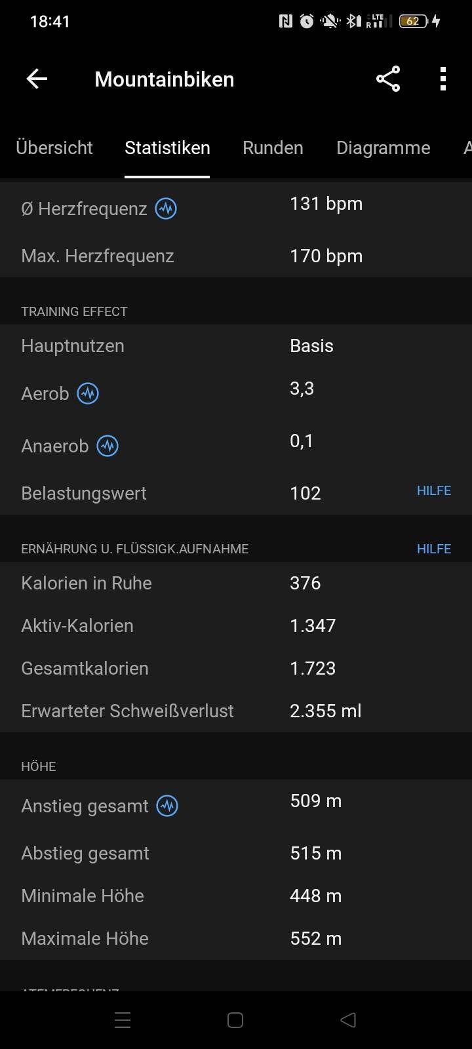472x1049 pixels.
Task: Tap the Firstbeat icon beside Anstieg gesamt
Action: pos(167,806)
